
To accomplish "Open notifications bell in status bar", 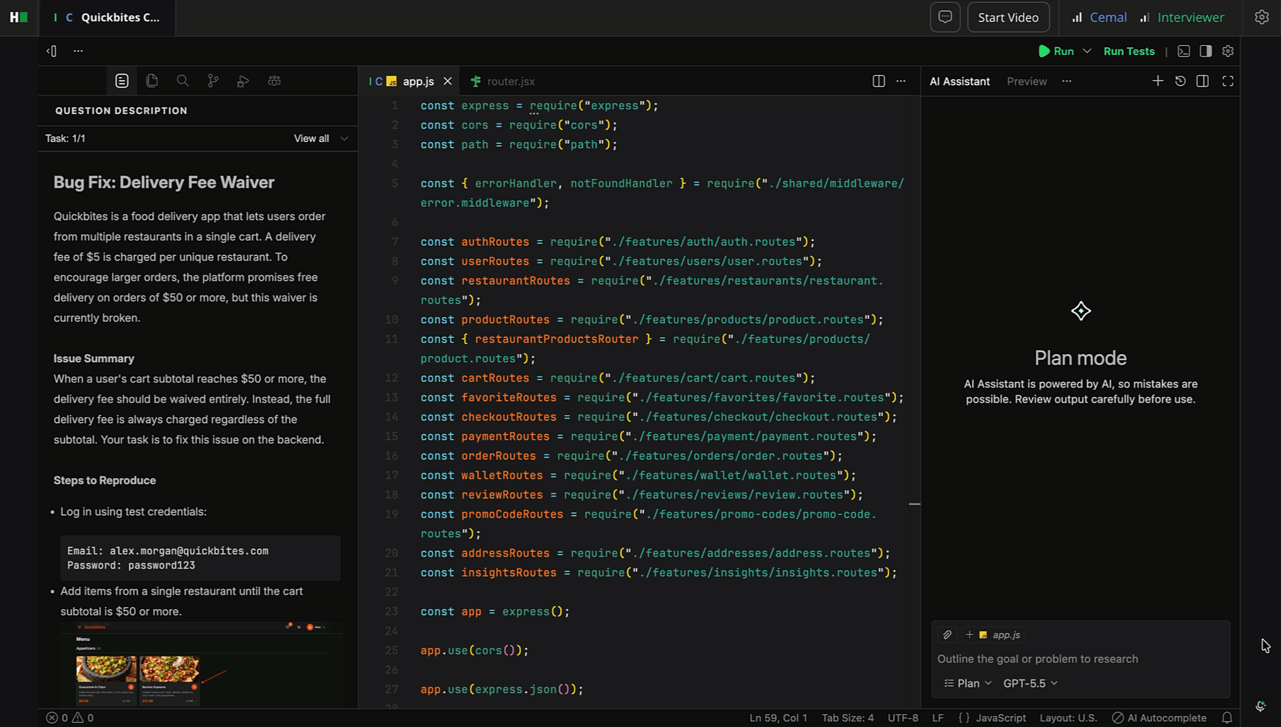I will (1227, 718).
